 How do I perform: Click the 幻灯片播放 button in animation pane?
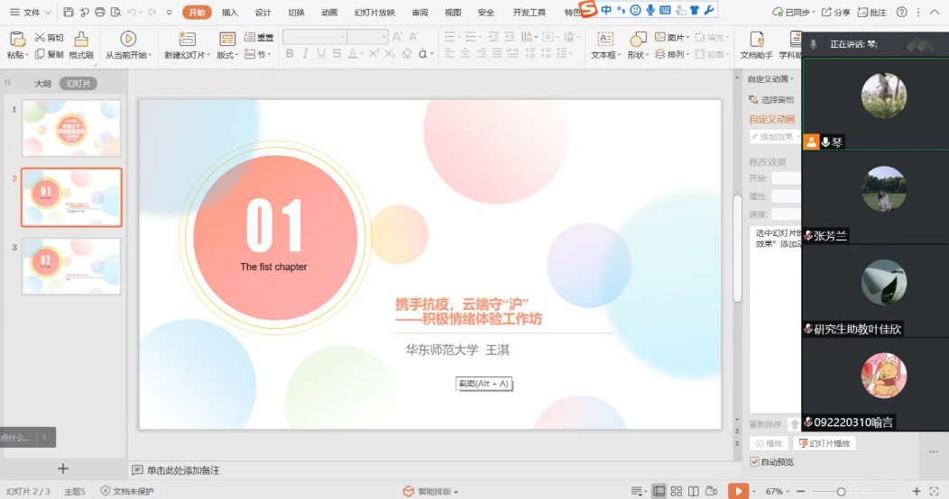825,443
